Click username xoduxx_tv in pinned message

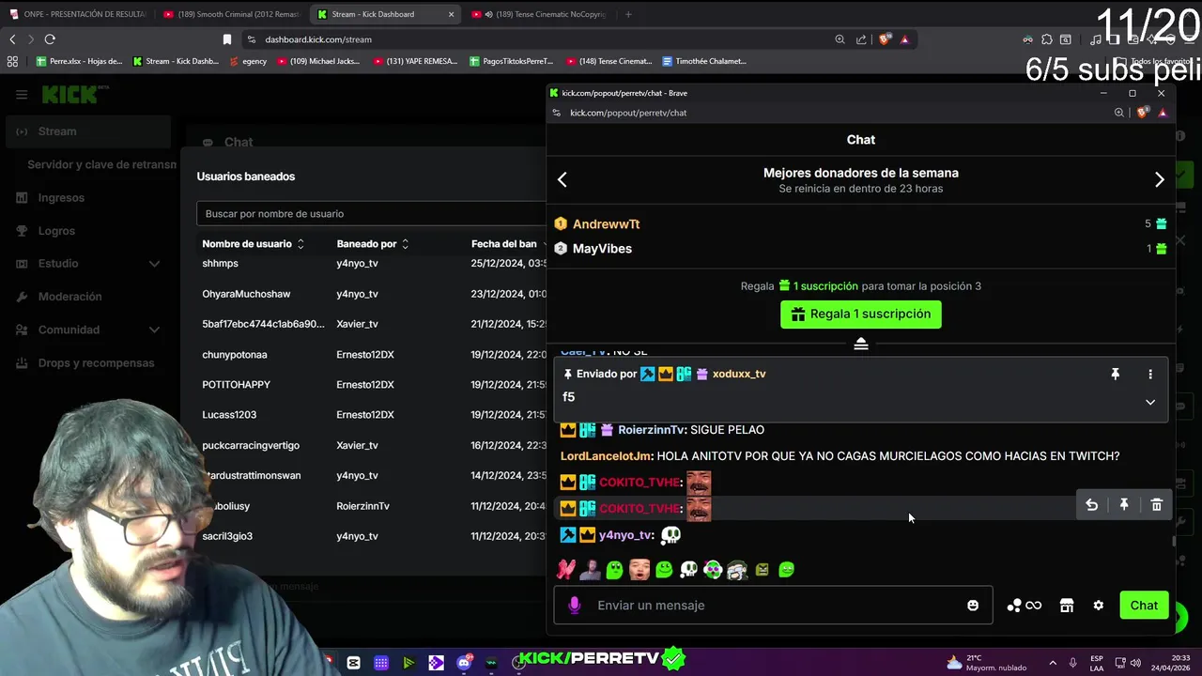coord(739,374)
